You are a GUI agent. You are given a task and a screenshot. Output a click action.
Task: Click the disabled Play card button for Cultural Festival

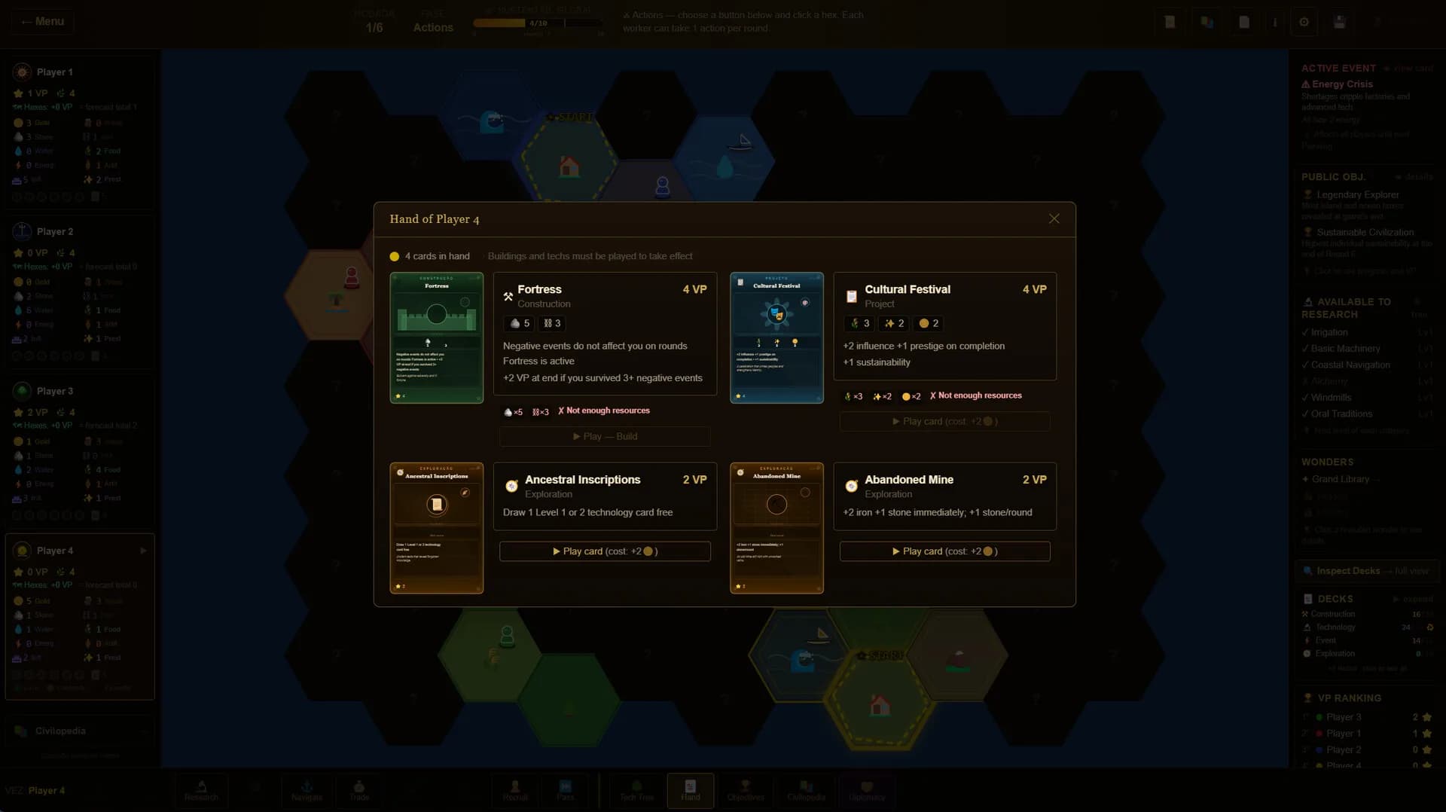pos(944,421)
